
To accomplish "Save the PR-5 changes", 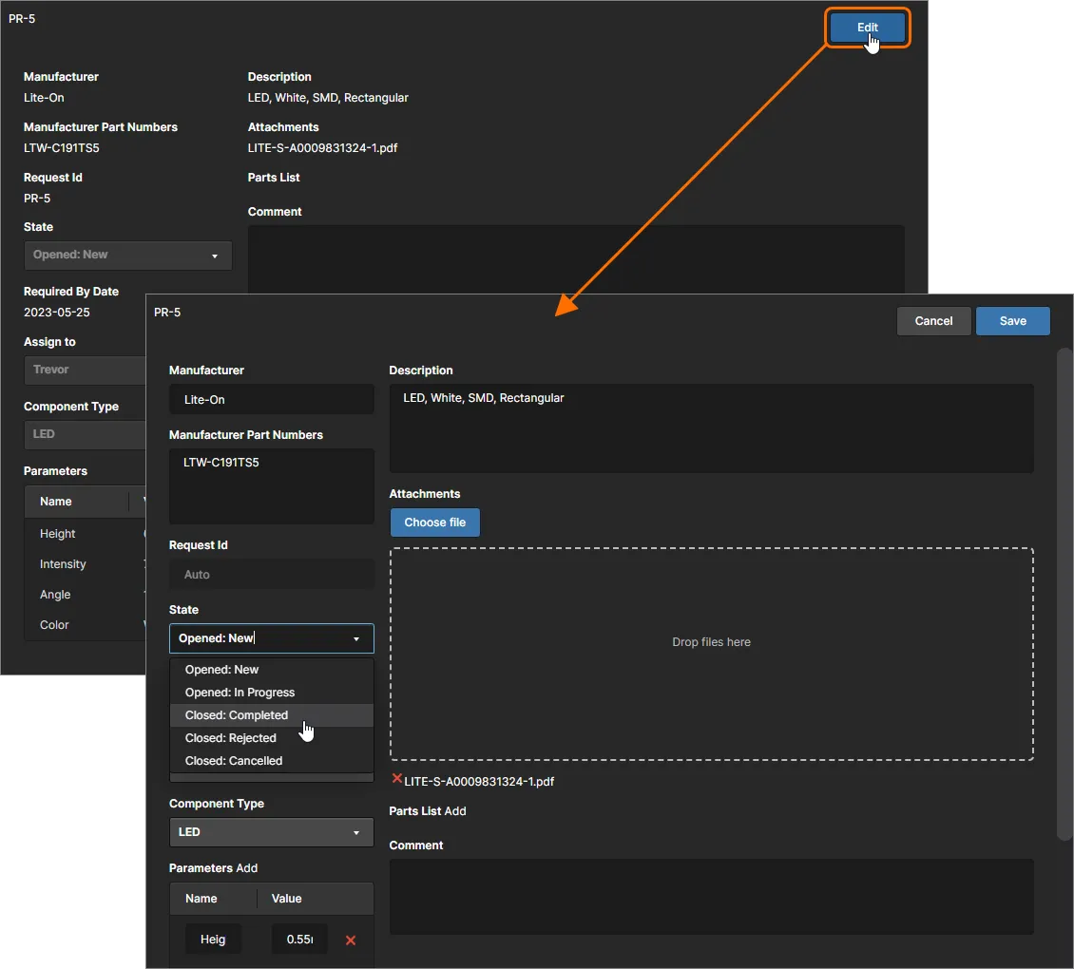I will [x=1012, y=320].
